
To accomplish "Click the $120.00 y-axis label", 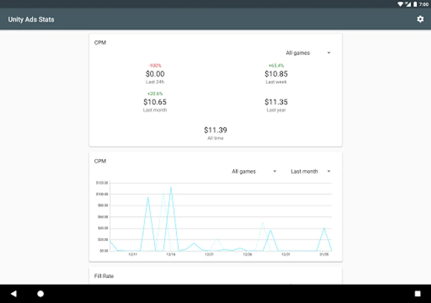I will [x=102, y=183].
